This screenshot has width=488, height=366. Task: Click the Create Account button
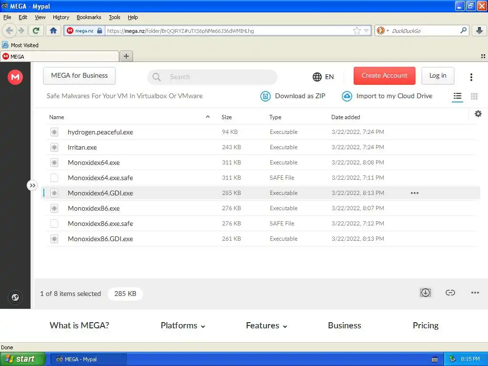click(x=385, y=76)
